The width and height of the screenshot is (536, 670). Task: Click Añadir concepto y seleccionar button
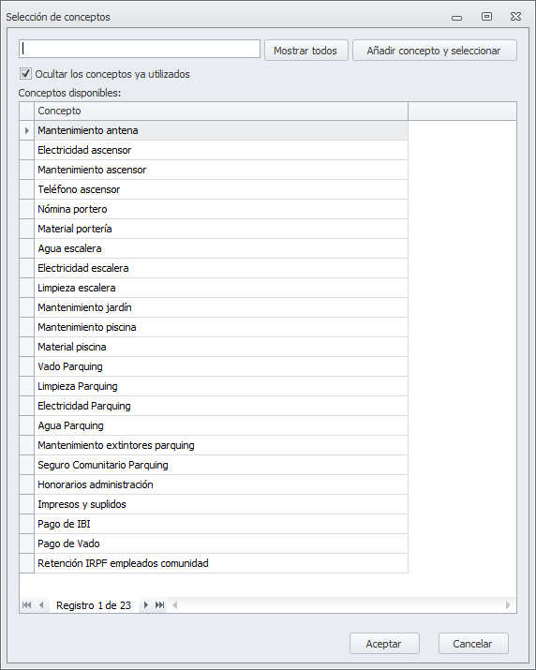coord(434,51)
